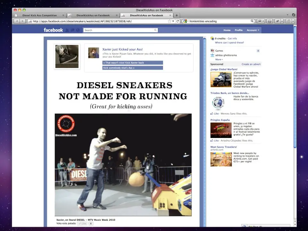This screenshot has width=308, height=231.
Task: Click the Global Warfare truck ad image
Action: (x=221, y=80)
